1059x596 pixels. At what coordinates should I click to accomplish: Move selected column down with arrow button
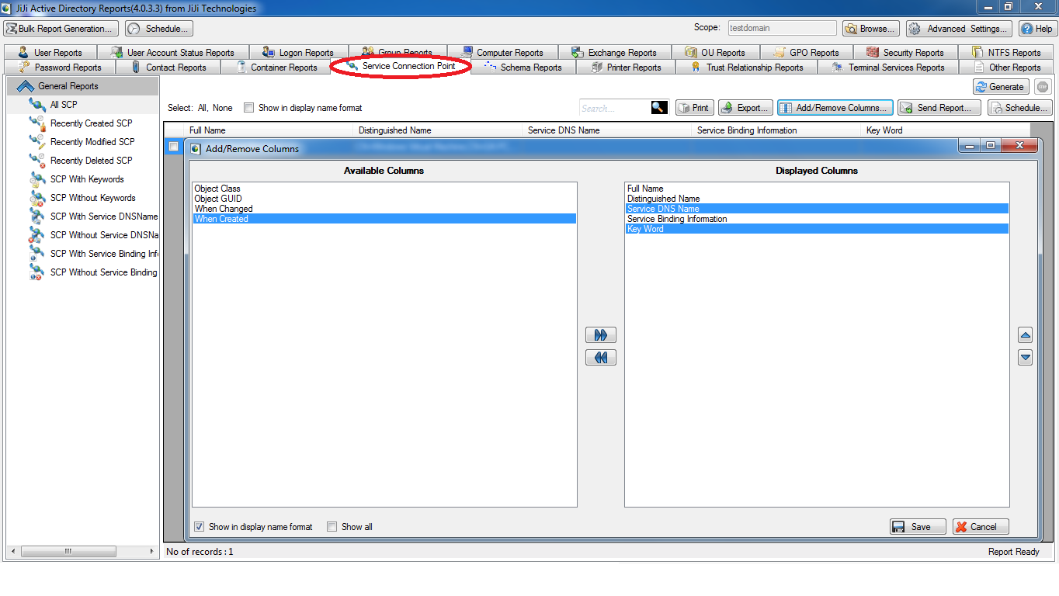[1026, 358]
